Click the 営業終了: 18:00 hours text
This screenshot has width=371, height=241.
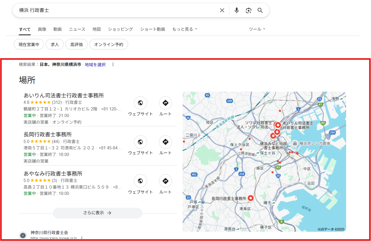click(x=54, y=154)
